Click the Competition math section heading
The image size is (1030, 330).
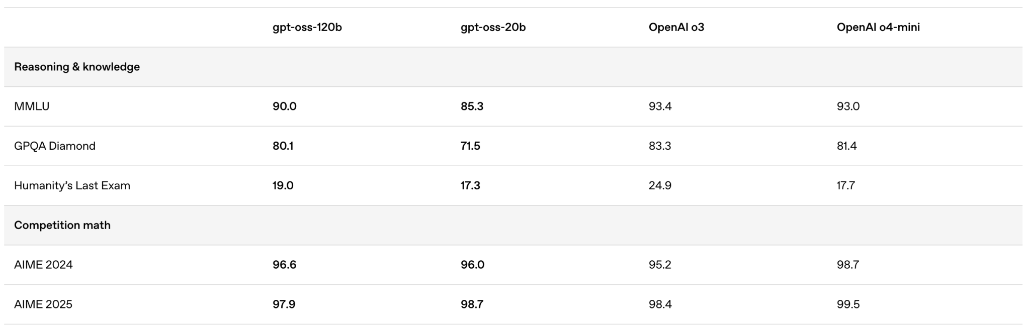coord(62,225)
